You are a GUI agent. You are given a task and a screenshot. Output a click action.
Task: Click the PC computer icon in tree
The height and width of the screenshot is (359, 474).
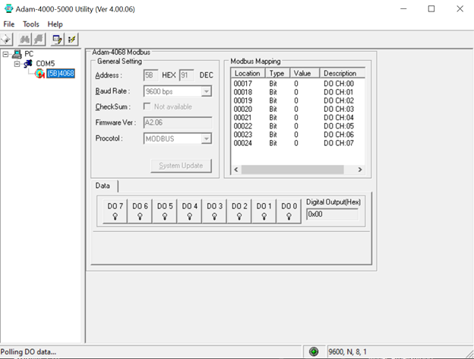(17, 55)
